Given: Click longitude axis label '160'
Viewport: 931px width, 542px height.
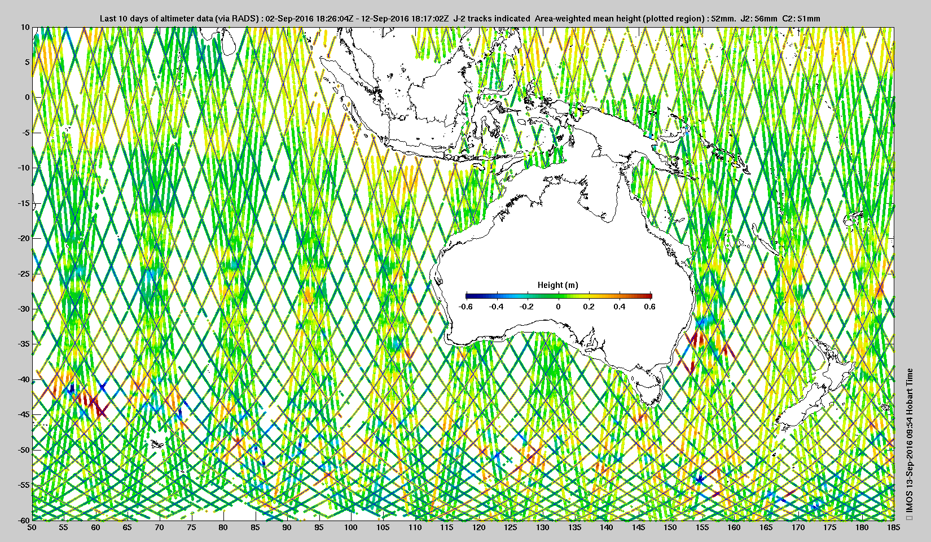Looking at the screenshot, I should pyautogui.click(x=734, y=527).
